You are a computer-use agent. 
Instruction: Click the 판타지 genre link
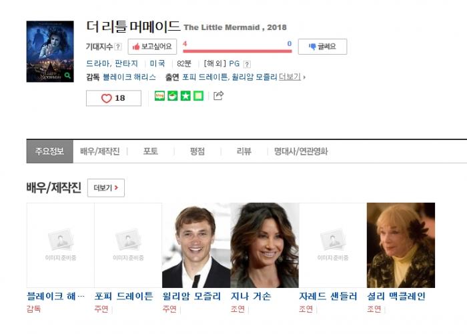(127, 63)
